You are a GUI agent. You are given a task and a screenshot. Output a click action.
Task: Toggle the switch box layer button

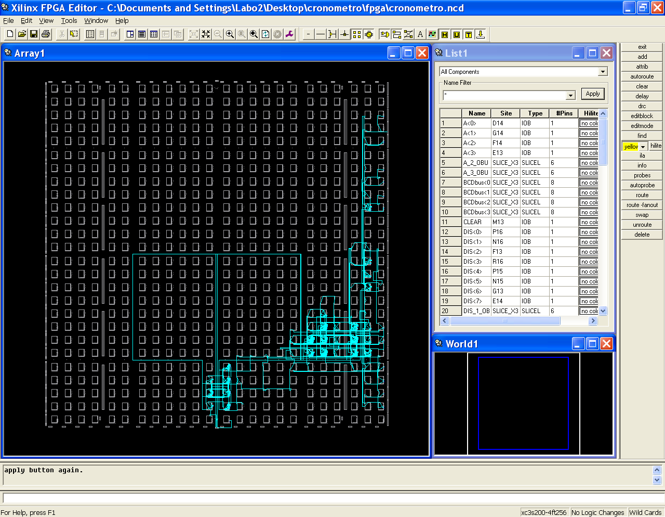pyautogui.click(x=344, y=34)
